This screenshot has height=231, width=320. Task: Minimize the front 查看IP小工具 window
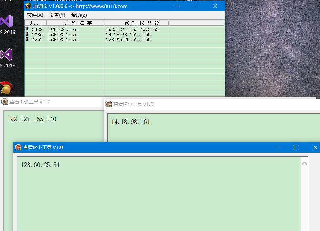[277, 147]
